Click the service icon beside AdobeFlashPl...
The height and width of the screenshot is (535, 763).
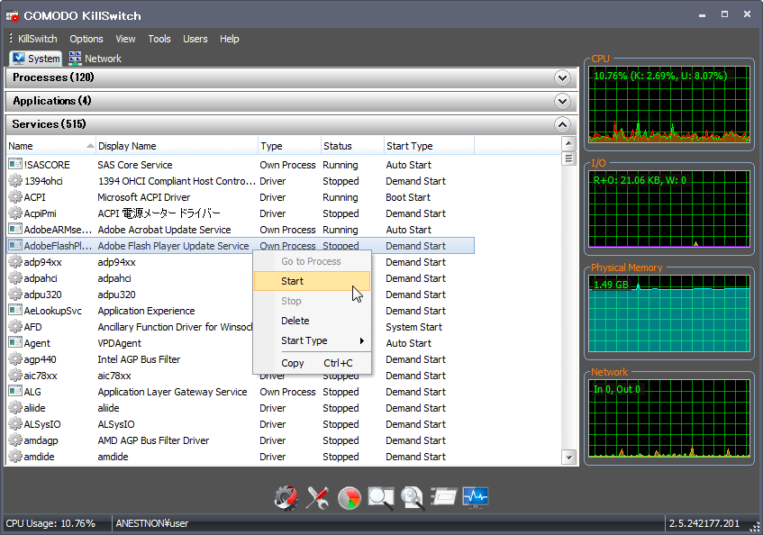[x=15, y=246]
